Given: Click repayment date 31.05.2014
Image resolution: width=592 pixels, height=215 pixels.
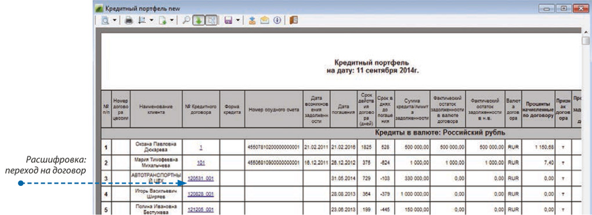Looking at the screenshot, I should (x=343, y=179).
